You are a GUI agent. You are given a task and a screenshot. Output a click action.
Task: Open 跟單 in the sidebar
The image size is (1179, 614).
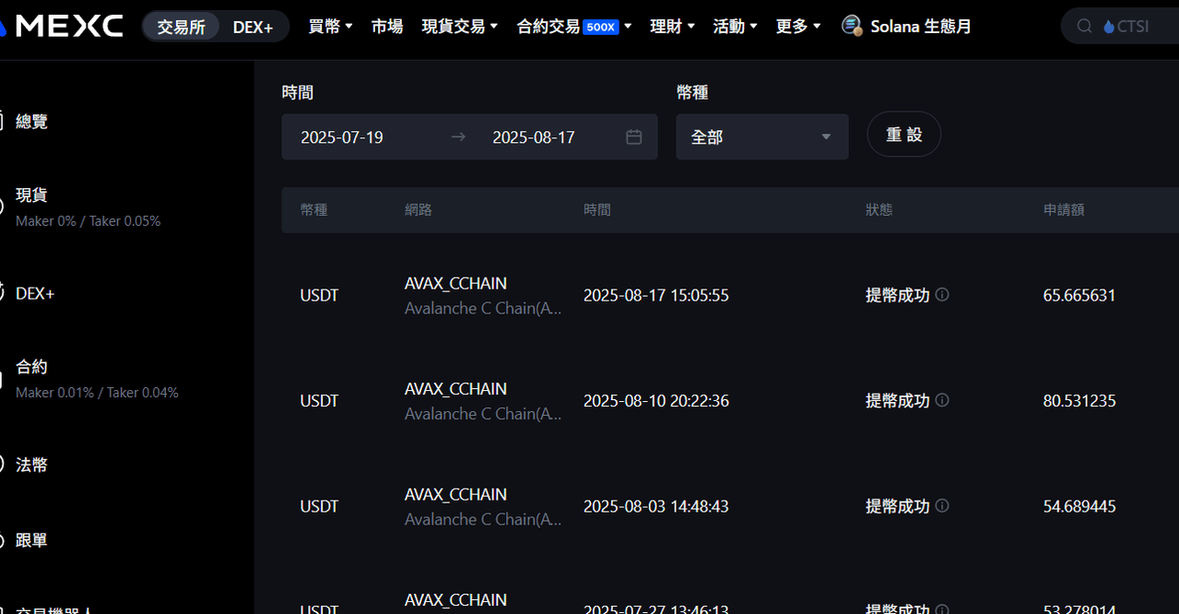click(31, 540)
